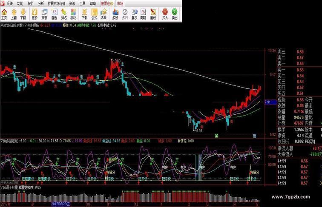The image size is (322, 207).
Task: Click the 总量 94576 value
Action: [299, 117]
